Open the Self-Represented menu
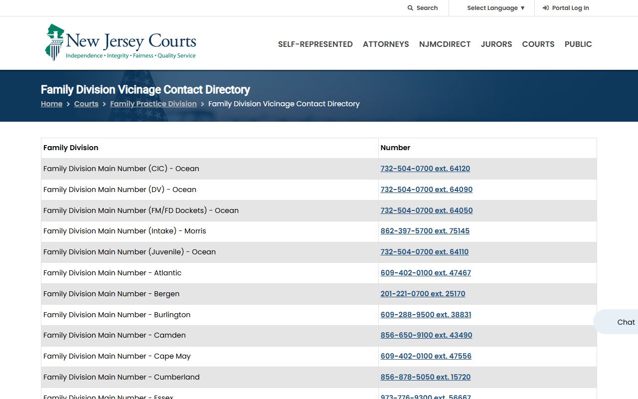Image resolution: width=638 pixels, height=399 pixels. [316, 44]
